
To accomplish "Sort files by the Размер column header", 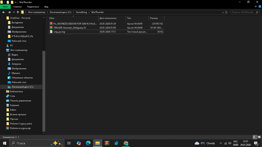I will click(154, 18).
